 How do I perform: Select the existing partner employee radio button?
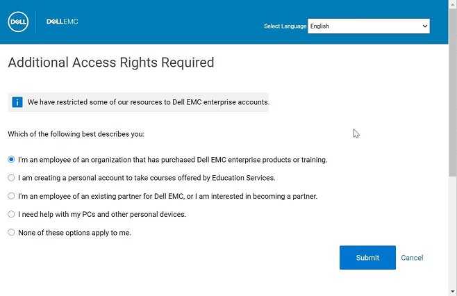click(x=11, y=196)
